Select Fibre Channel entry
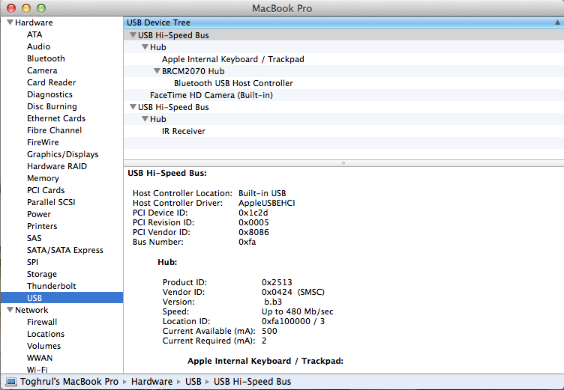The width and height of the screenshot is (564, 390). pyautogui.click(x=54, y=130)
